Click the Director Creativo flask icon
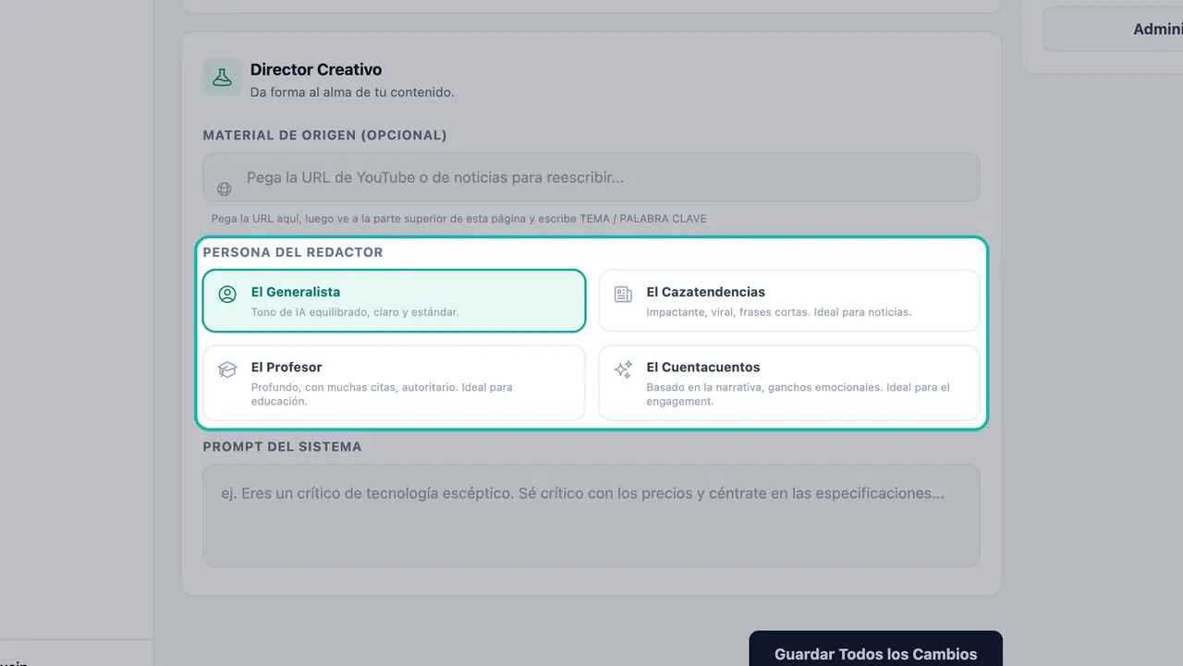The height and width of the screenshot is (666, 1183). click(x=223, y=78)
